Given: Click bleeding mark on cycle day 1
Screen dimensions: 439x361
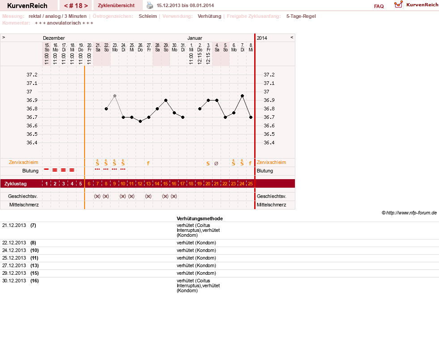Looking at the screenshot, I should (x=47, y=169).
